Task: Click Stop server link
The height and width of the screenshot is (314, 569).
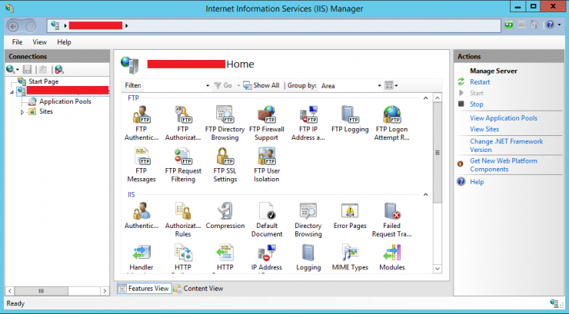Action: point(477,104)
